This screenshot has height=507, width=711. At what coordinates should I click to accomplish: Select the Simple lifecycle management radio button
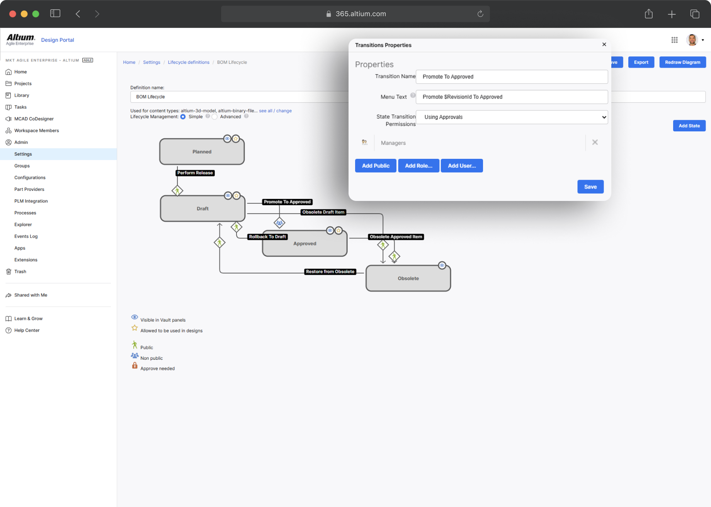183,117
